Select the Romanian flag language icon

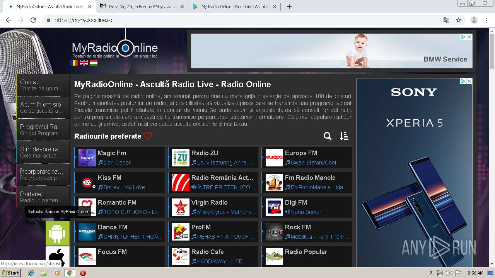[74, 63]
